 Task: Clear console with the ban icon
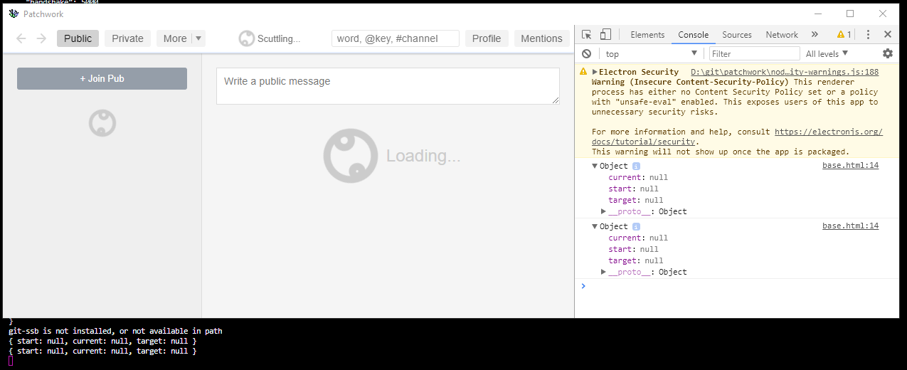point(586,53)
